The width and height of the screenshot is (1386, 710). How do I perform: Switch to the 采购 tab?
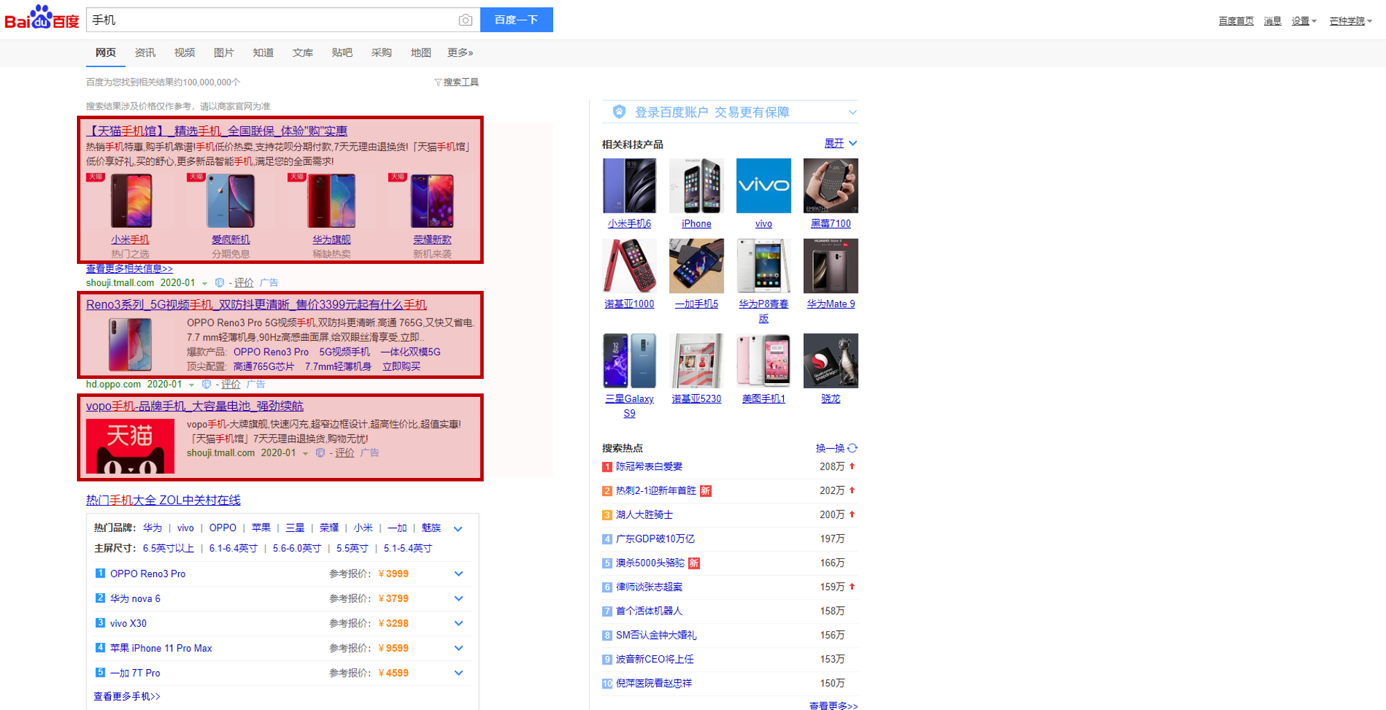pyautogui.click(x=382, y=53)
